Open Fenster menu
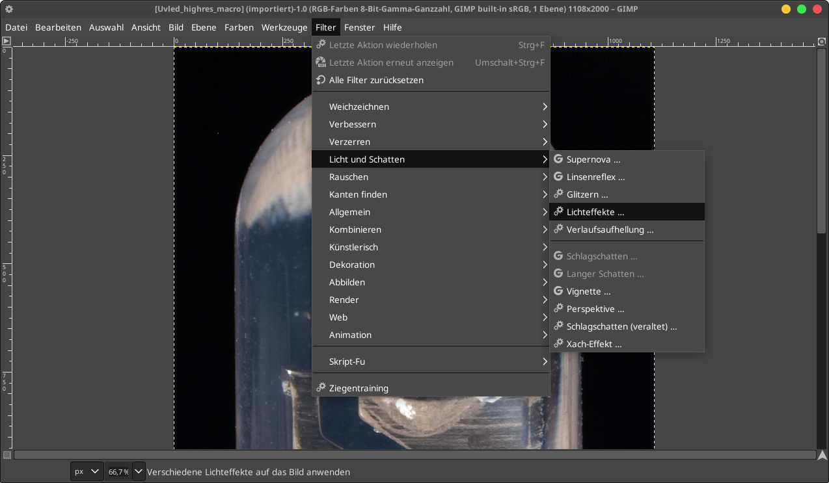This screenshot has height=483, width=829. (x=360, y=27)
